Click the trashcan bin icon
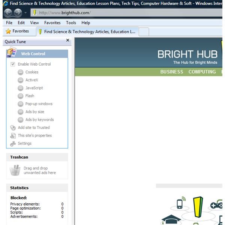This screenshot has height=225, width=225. [x=15, y=170]
